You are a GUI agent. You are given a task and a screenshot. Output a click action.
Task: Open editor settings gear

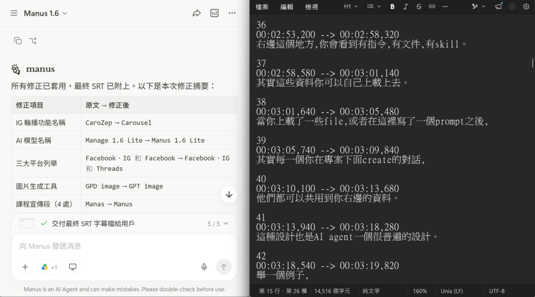tap(526, 6)
